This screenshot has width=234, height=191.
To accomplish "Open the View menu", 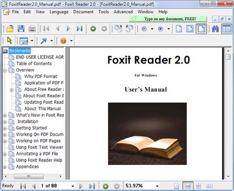I will click(x=40, y=12).
